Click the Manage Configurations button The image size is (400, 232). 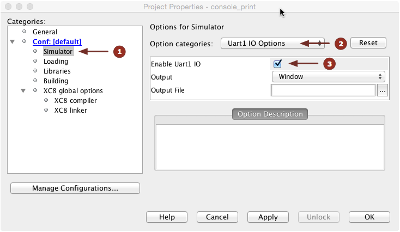point(75,188)
